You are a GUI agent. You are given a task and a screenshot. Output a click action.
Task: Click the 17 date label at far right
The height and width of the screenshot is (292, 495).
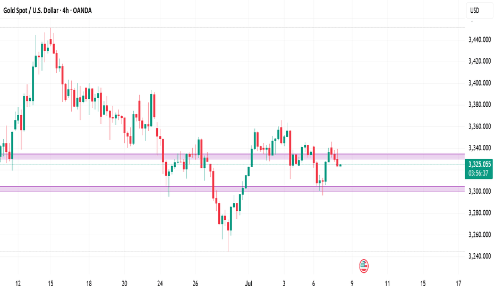point(458,284)
